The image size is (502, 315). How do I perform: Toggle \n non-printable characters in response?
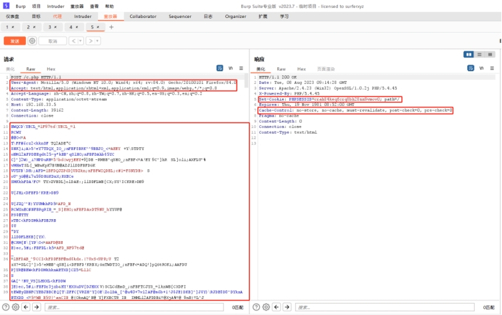point(481,69)
